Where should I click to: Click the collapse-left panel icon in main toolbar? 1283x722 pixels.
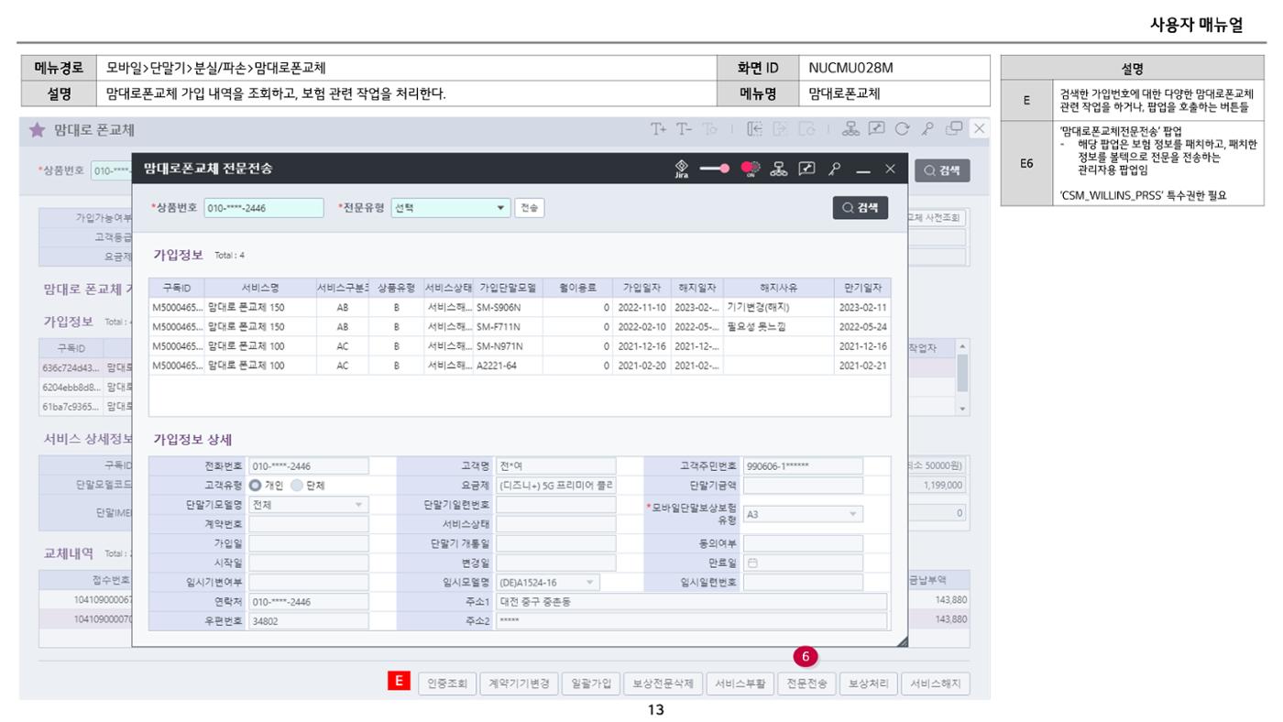(754, 130)
